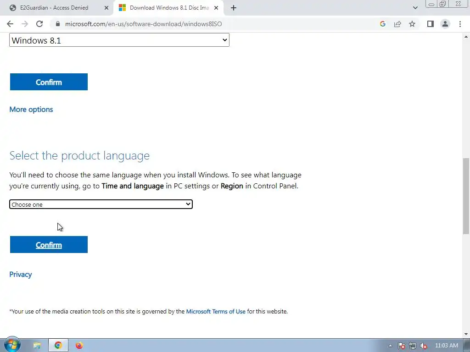Open the Google icon in address bar
Screen dimensions: 470x352
382,24
